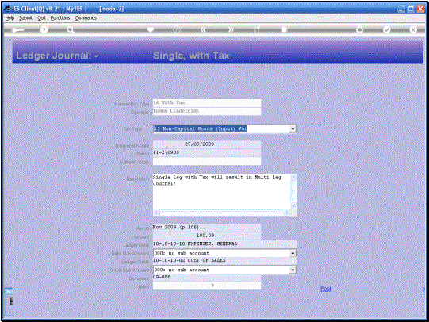
Task: Open the Credit Sub Account dropdown
Action: (293, 270)
